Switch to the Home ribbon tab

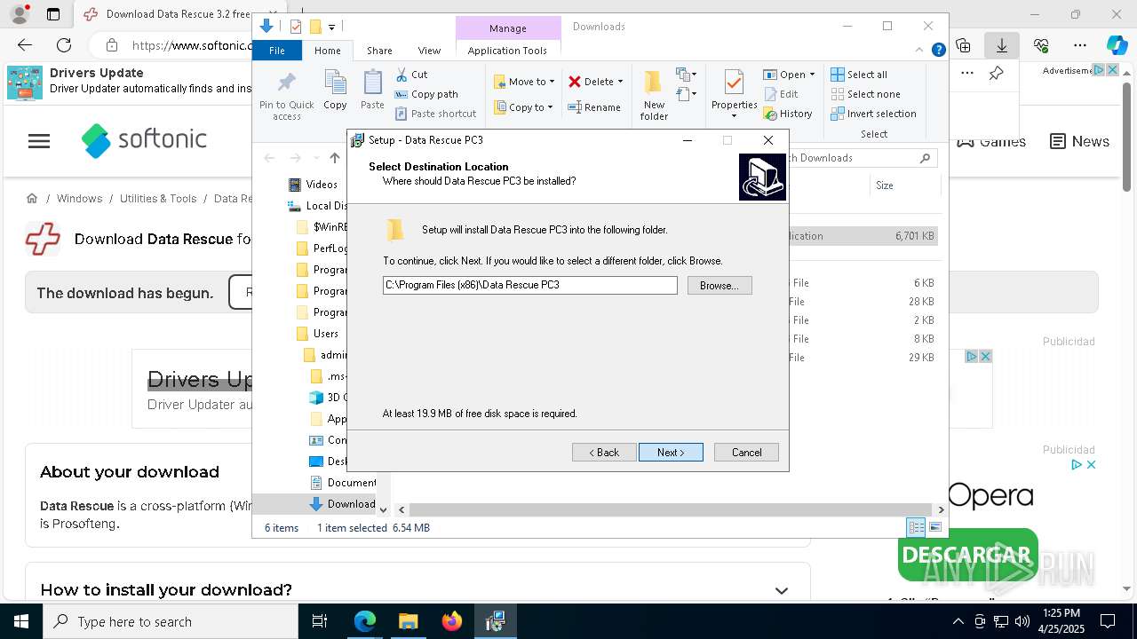pos(327,51)
